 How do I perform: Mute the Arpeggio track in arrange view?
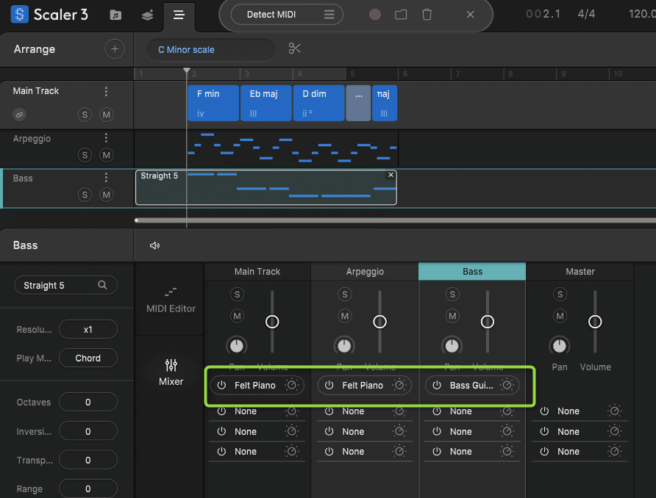coord(107,155)
